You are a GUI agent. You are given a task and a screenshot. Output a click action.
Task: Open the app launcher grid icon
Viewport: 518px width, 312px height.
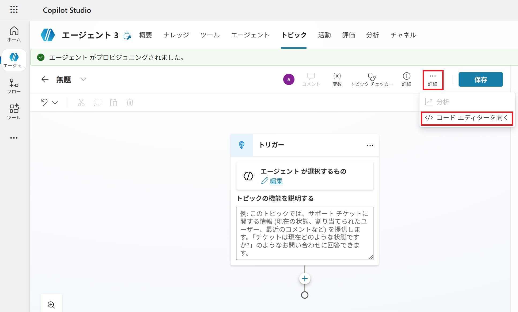14,10
